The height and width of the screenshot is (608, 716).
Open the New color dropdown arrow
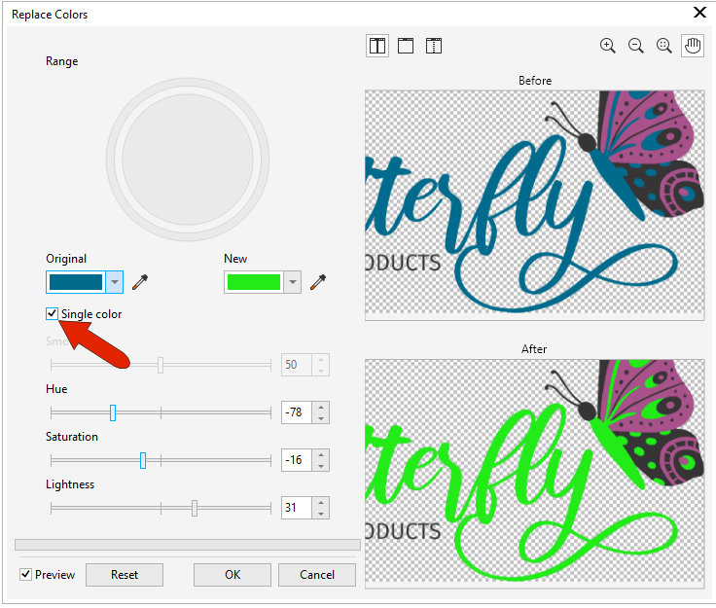(292, 282)
